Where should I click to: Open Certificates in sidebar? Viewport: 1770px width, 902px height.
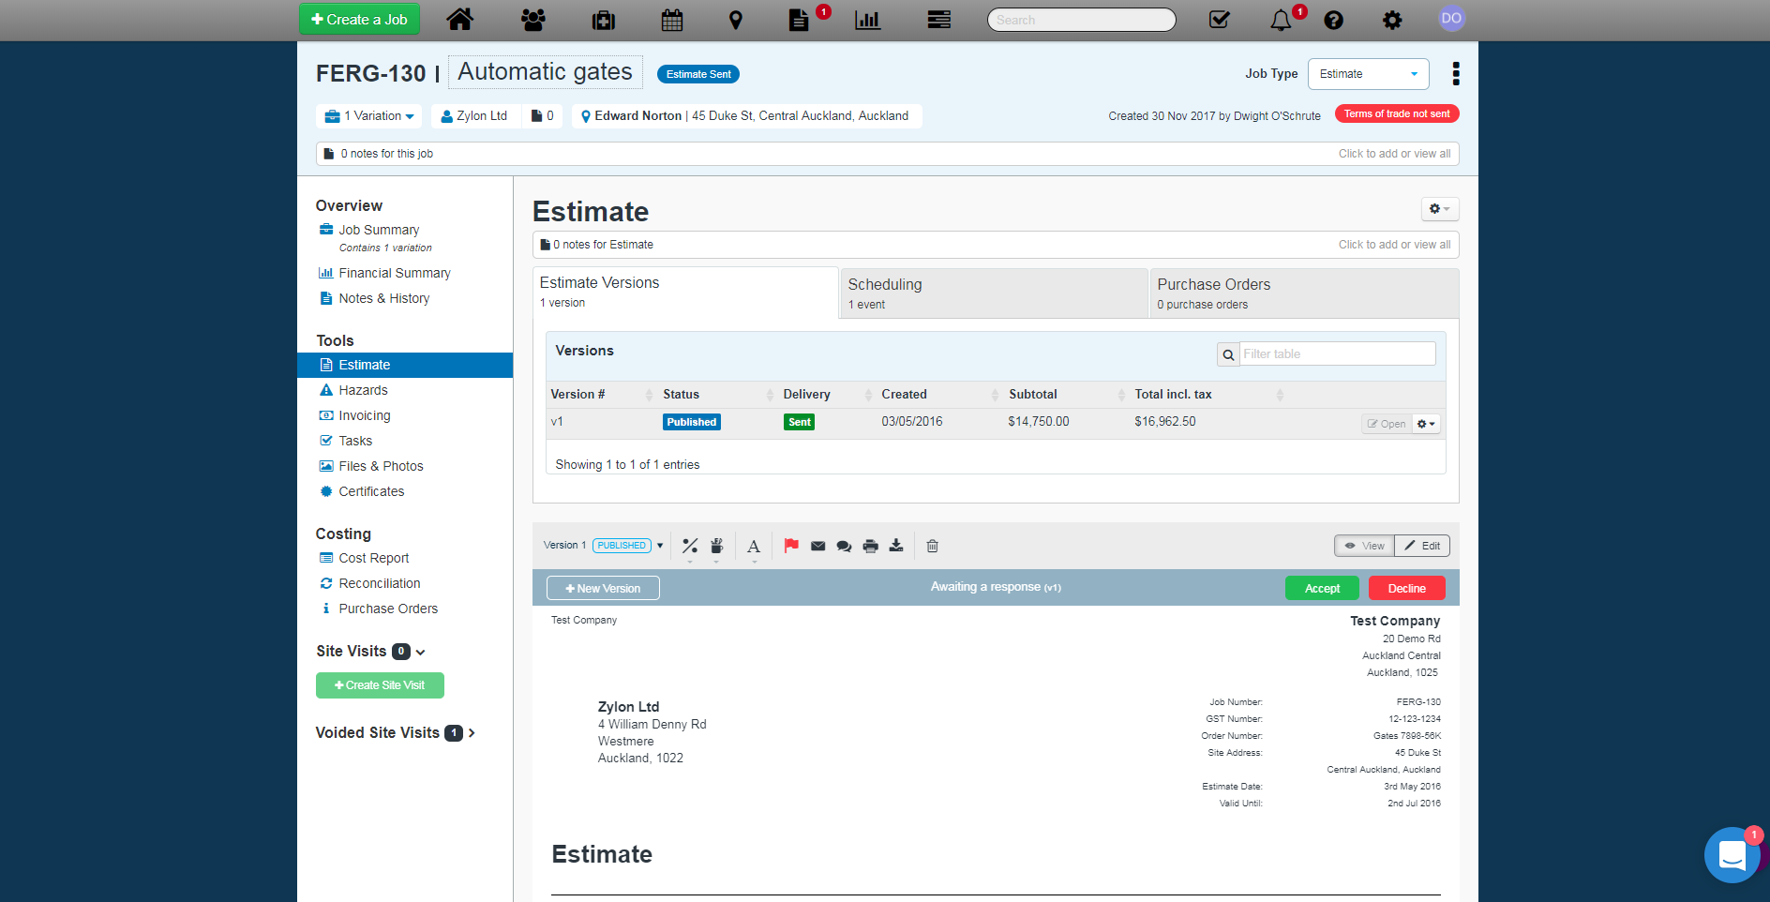371,491
